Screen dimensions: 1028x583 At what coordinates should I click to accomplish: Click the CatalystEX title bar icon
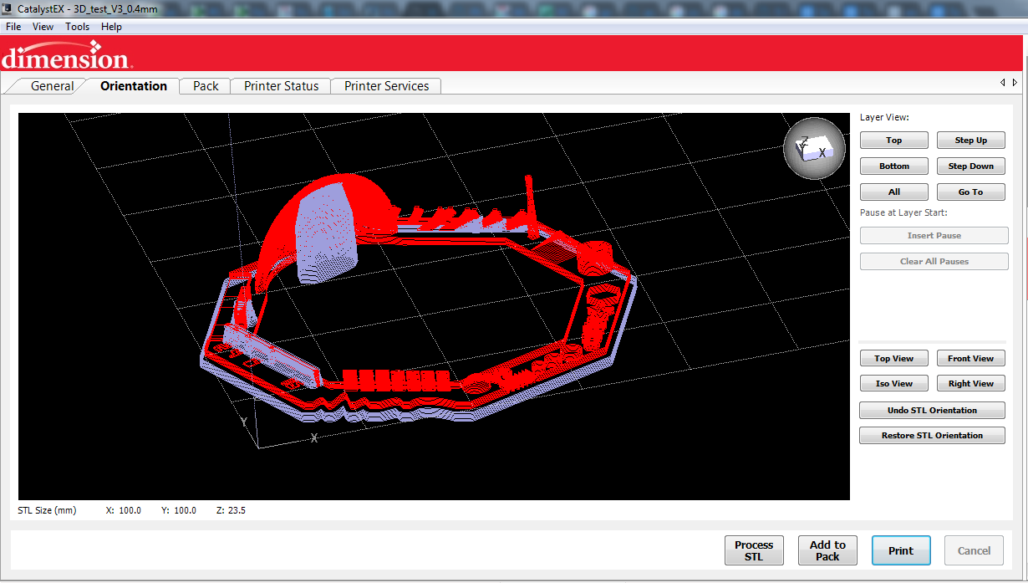click(8, 8)
